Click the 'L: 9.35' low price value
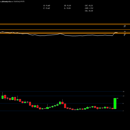The height and width of the screenshot is (130, 130). click(67, 8)
